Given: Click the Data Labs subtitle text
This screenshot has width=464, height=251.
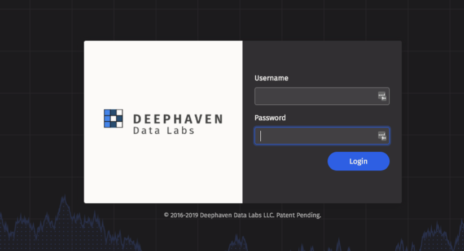Looking at the screenshot, I should click(164, 131).
